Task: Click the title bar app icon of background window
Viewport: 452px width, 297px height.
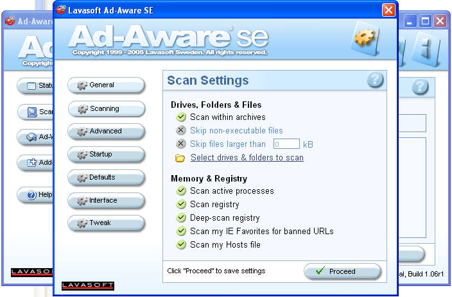Action: (x=10, y=21)
